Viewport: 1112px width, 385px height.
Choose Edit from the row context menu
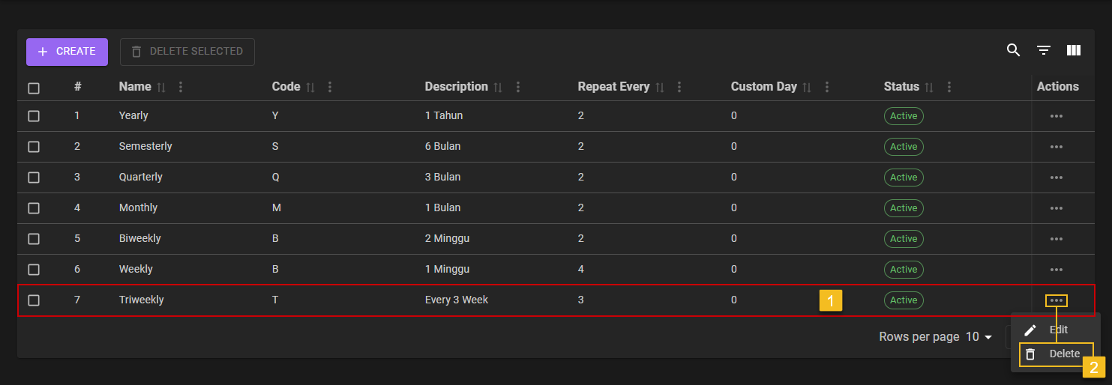(1057, 330)
